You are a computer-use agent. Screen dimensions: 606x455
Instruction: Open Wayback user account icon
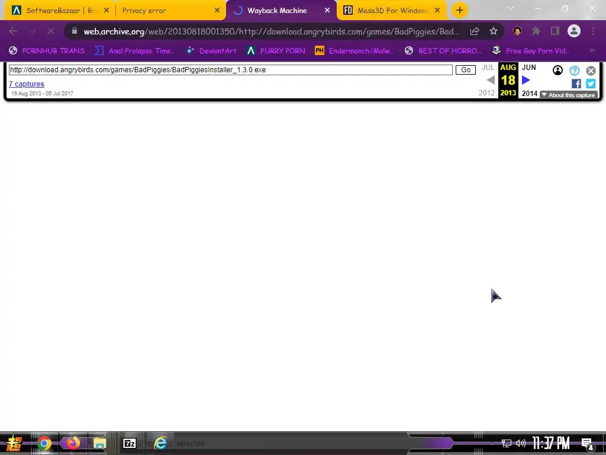coord(557,71)
